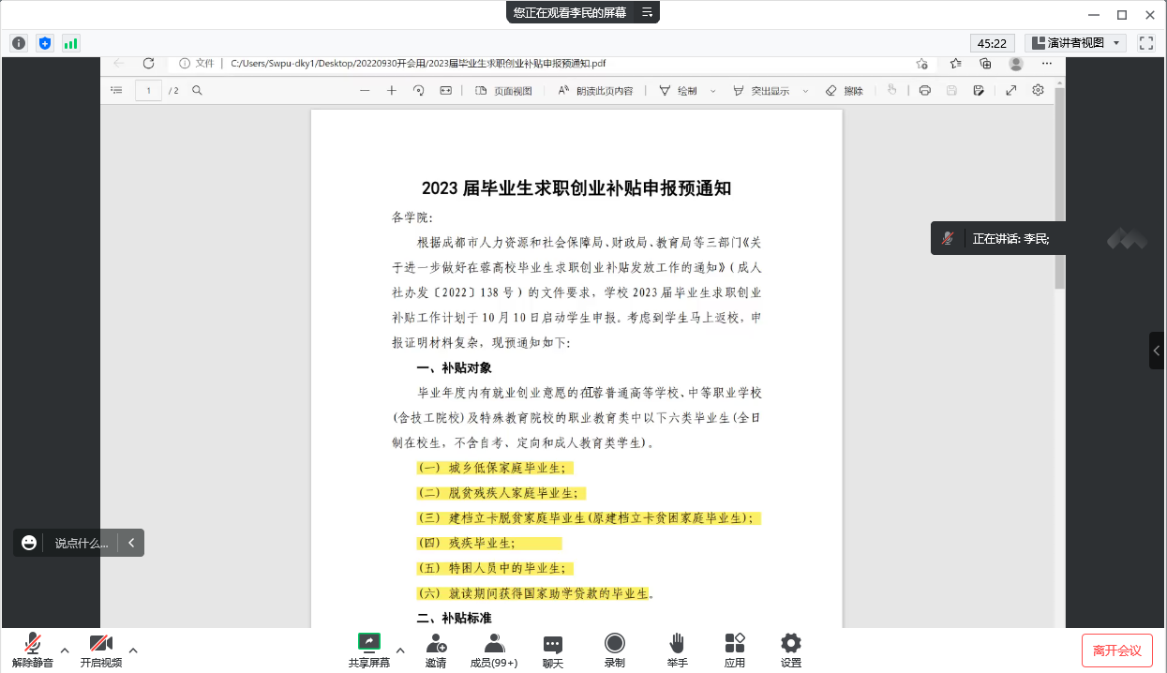Unmute microphone with 解除静音

pos(33,650)
